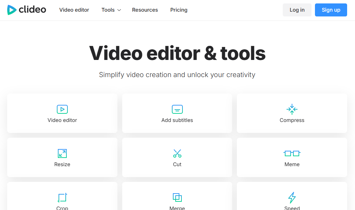Image resolution: width=355 pixels, height=210 pixels.
Task: Click the blue Sign up button
Action: tap(331, 10)
